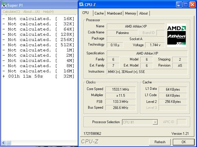Click the Stepping value 2
This screenshot has height=147, width=197.
(x=180, y=60)
